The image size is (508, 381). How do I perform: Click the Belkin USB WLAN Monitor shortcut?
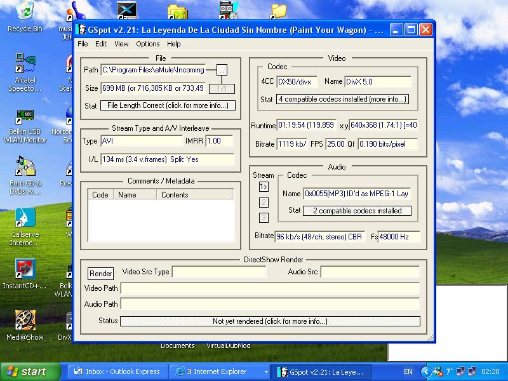point(25,126)
